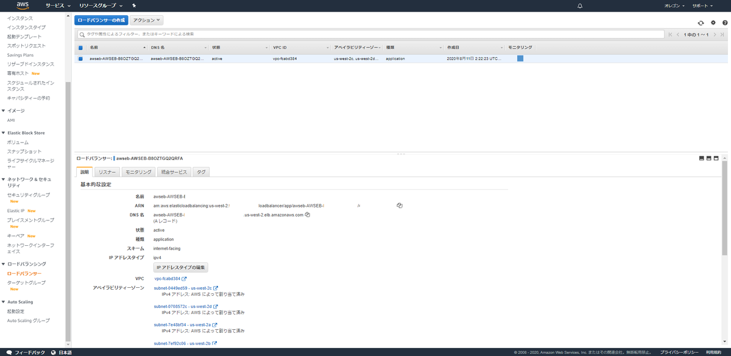Open the 作成日 column filter arrow
731x356 pixels.
pyautogui.click(x=501, y=47)
